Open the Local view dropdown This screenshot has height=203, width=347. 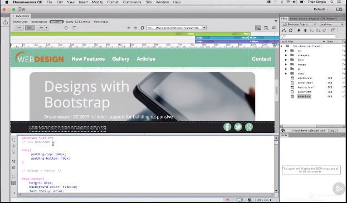coord(331,24)
